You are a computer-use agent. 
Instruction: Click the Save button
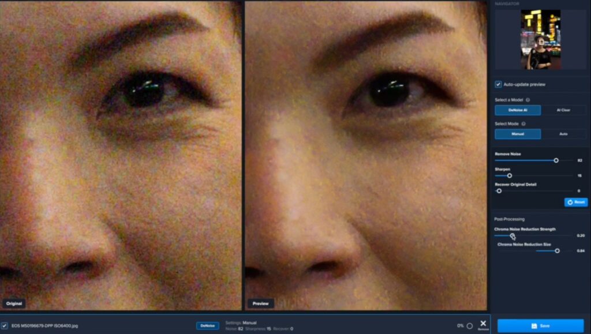click(x=540, y=326)
